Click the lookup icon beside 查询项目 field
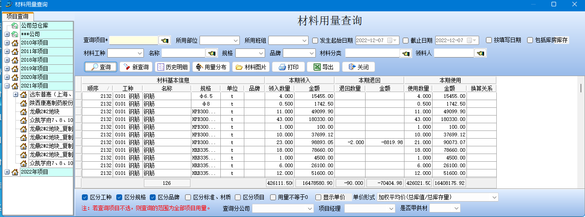The image size is (585, 217). click(165, 40)
